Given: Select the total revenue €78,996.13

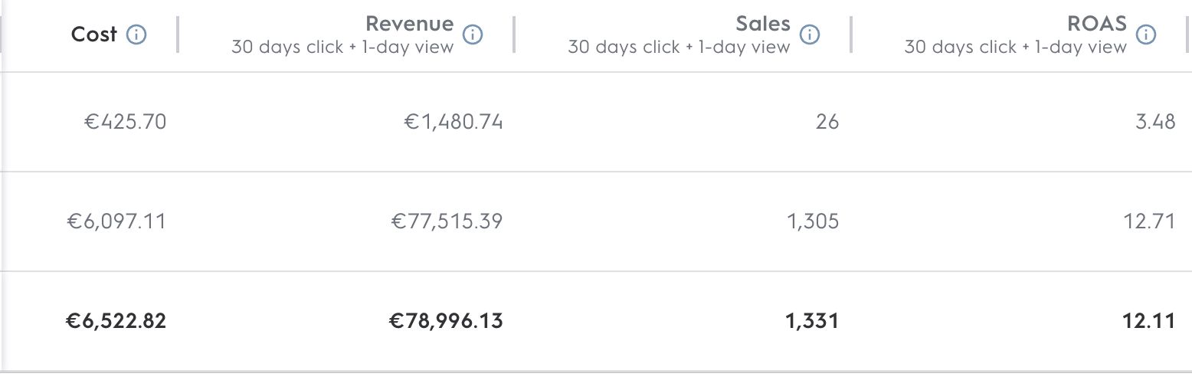Looking at the screenshot, I should (446, 320).
